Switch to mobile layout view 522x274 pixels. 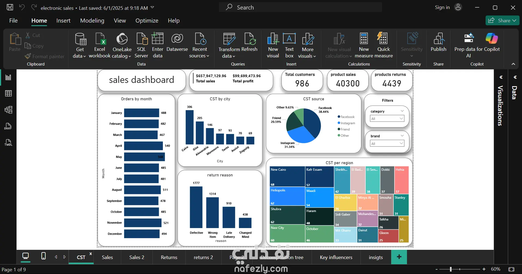click(x=43, y=256)
